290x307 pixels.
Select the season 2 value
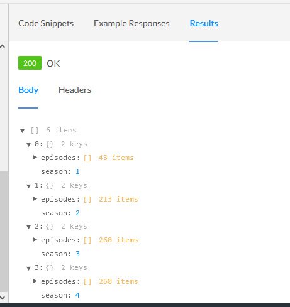[77, 213]
